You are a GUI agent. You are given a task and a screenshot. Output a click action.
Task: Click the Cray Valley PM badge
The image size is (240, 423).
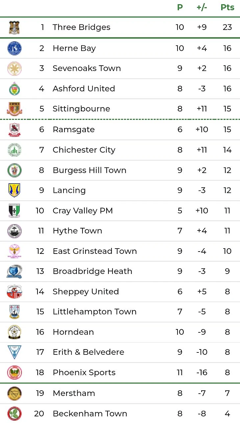14,211
